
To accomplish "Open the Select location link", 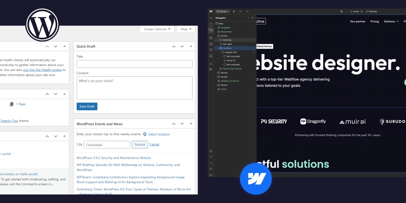I will pos(159,134).
